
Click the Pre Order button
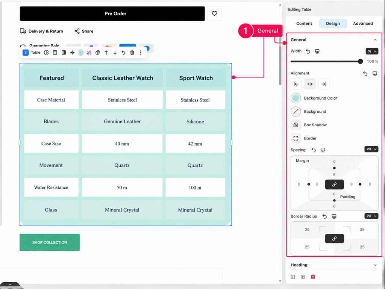point(112,14)
